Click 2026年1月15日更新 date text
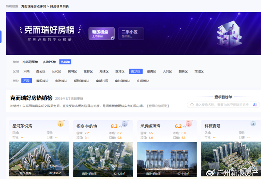 pyautogui.click(x=69, y=99)
